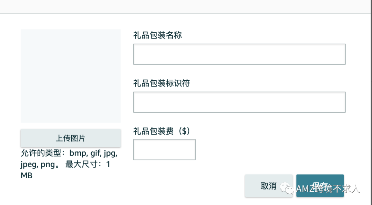Click the gift wrap name entry box
Viewport: 372px width, 205px height.
(x=239, y=54)
